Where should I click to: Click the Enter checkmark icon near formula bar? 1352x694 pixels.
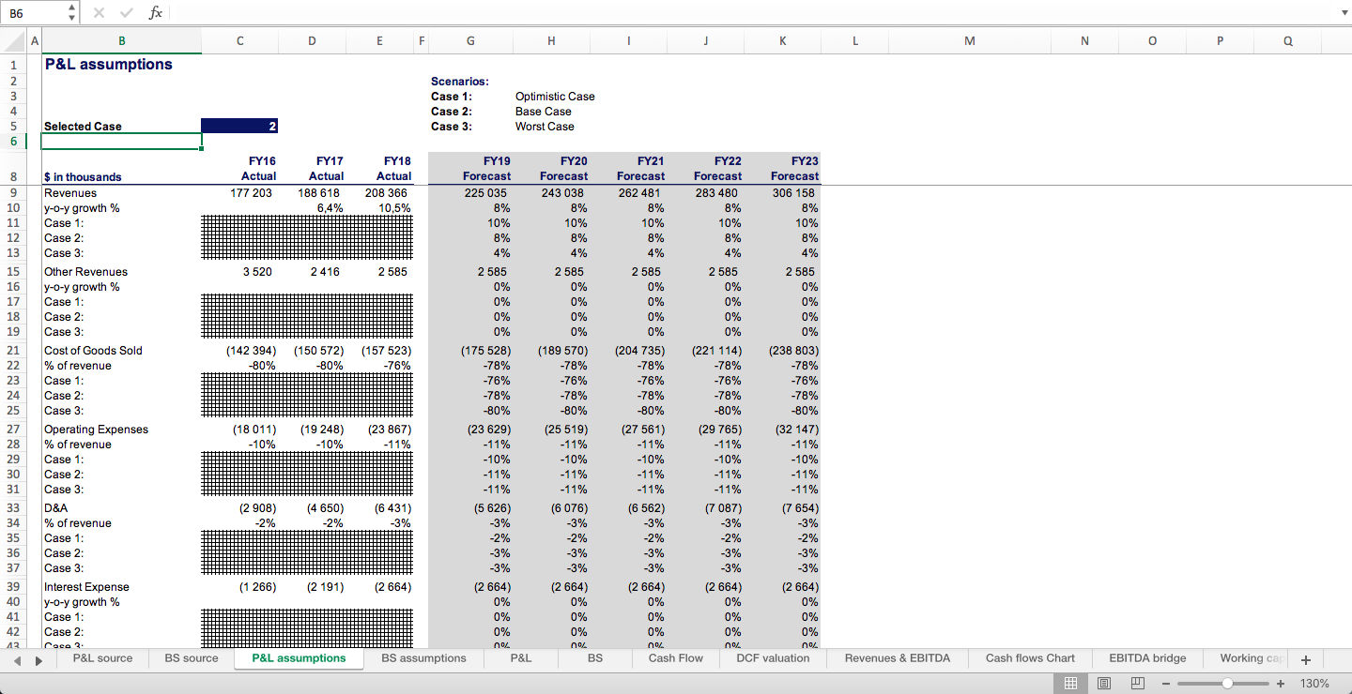coord(126,12)
